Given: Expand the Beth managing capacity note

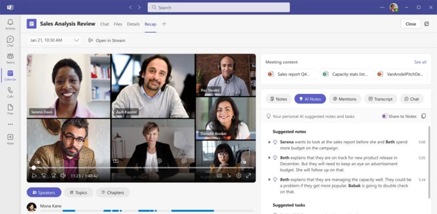Looking at the screenshot, I should [x=269, y=180].
